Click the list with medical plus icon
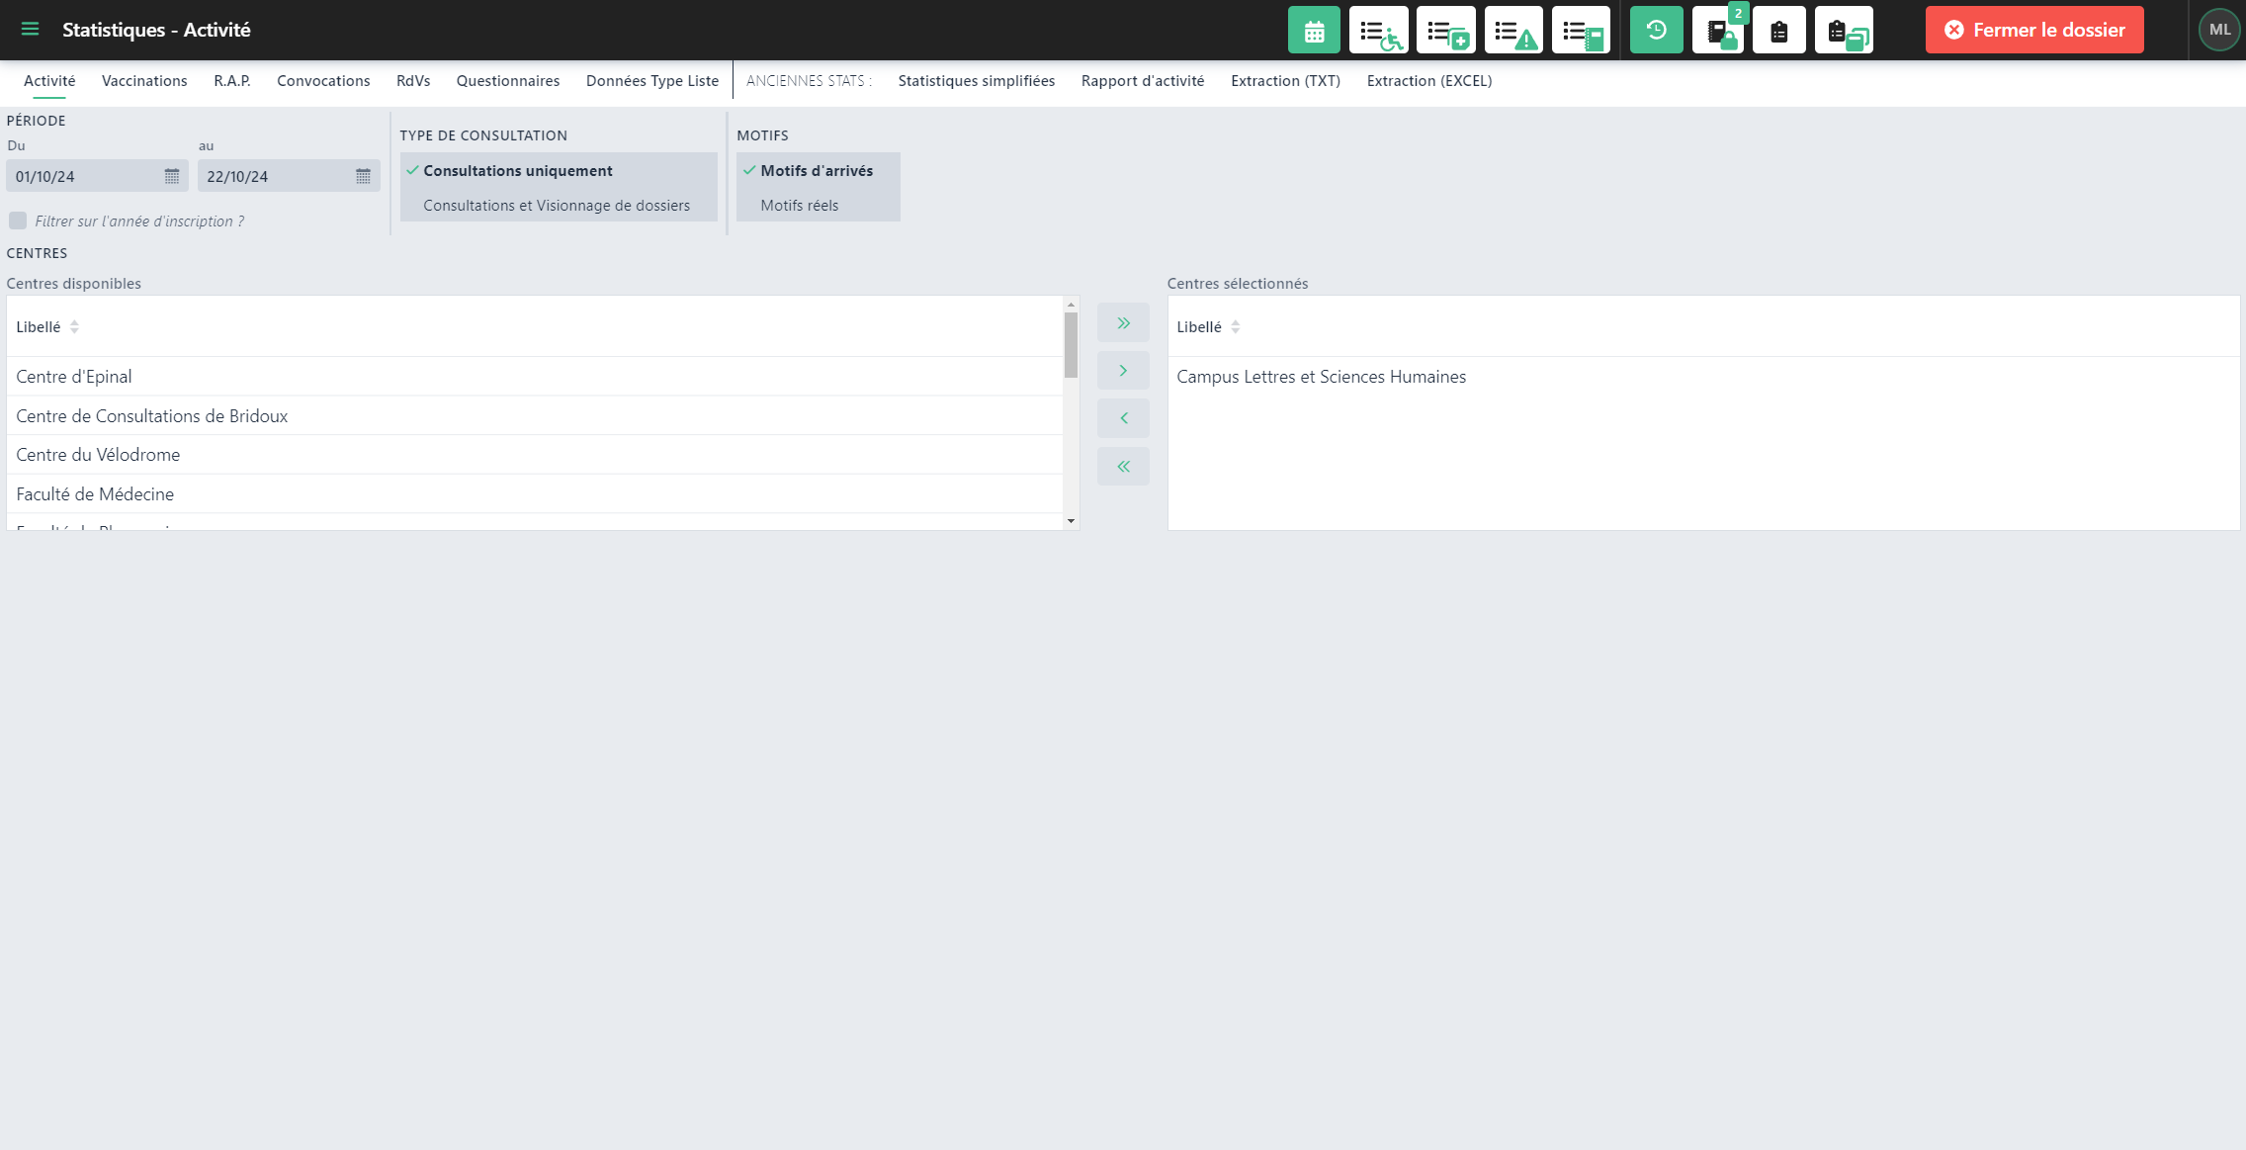Screen dimensions: 2246x1150 pos(1445,31)
